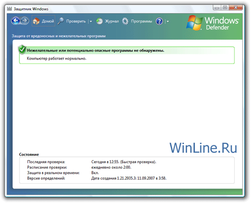Click the Программы gear icon
Image resolution: width=251 pixels, height=203 pixels.
pyautogui.click(x=125, y=21)
